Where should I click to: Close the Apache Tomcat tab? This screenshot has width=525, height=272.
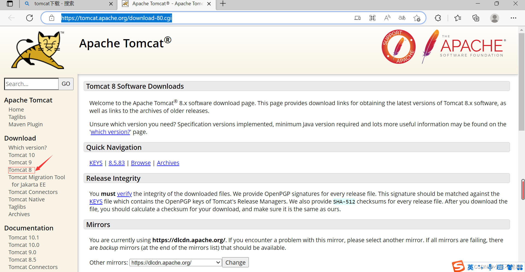[209, 4]
